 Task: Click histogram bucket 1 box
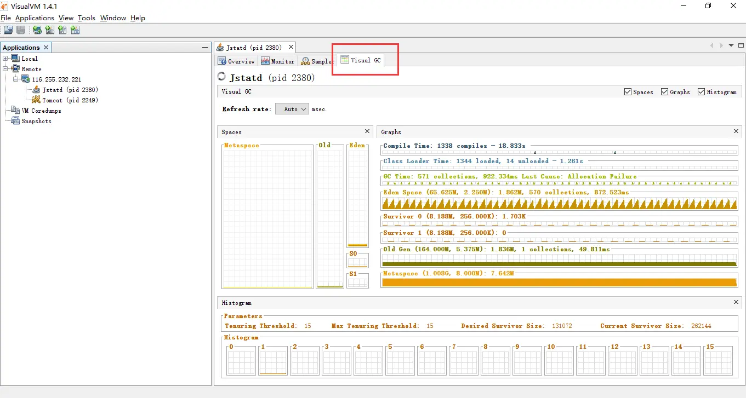point(273,362)
